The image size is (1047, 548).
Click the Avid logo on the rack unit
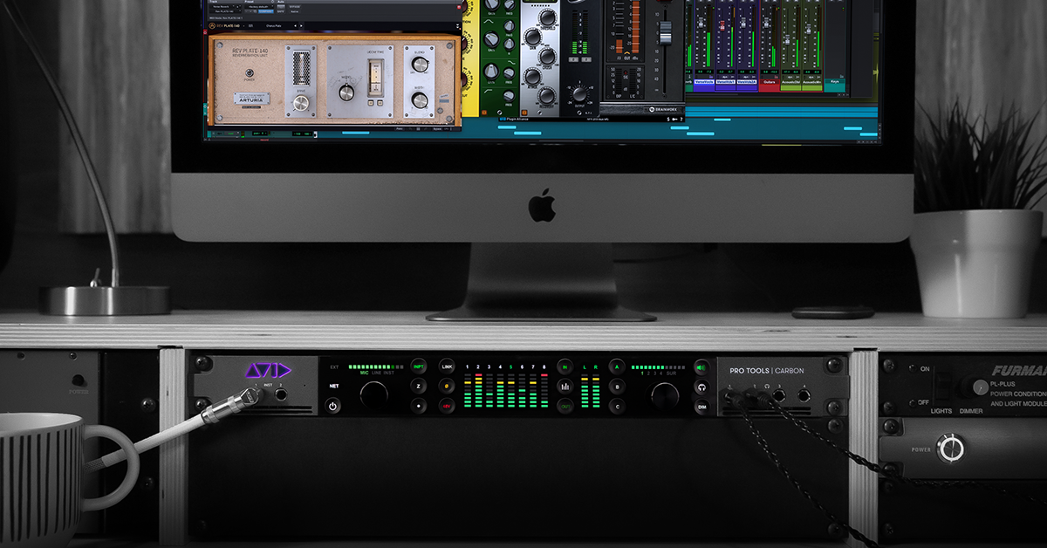tap(266, 370)
